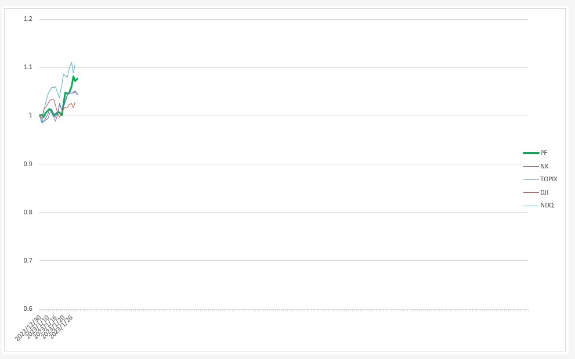Select the PF legend entry label
This screenshot has height=359, width=575.
(544, 153)
